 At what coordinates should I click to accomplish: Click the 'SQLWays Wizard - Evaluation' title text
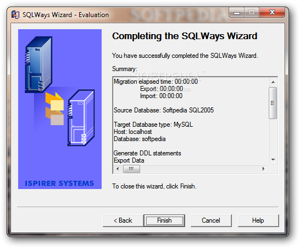[65, 15]
